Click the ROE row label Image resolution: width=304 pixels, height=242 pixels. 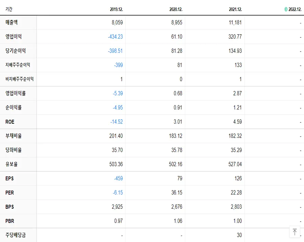coord(10,122)
